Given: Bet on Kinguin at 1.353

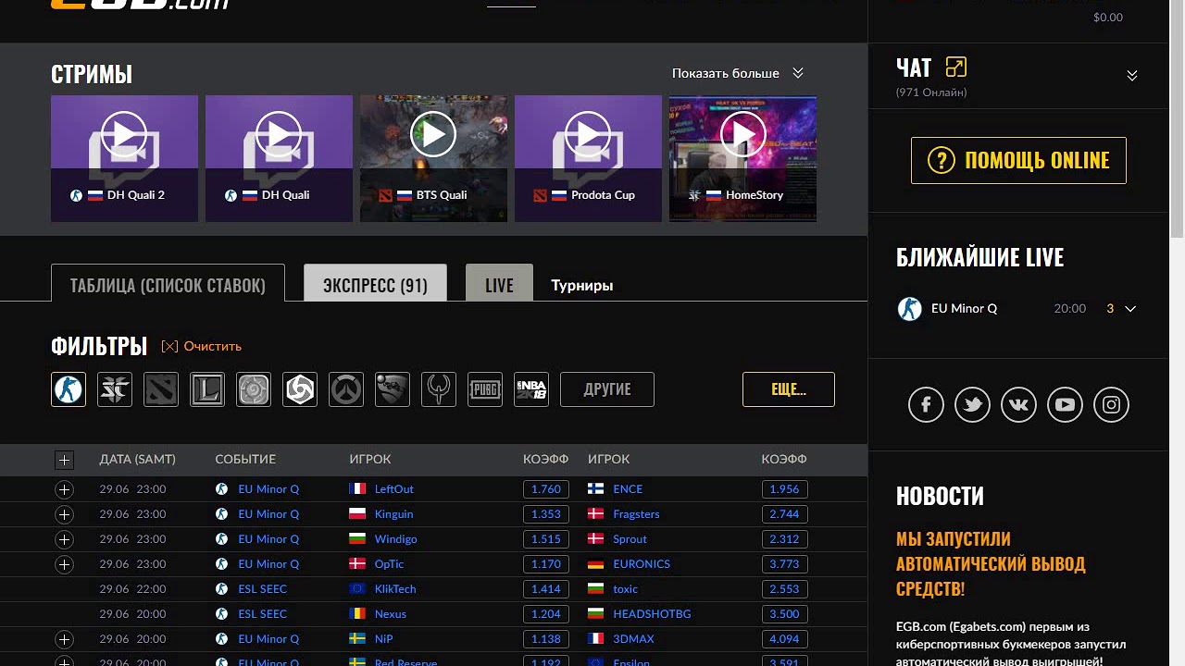Looking at the screenshot, I should [547, 514].
